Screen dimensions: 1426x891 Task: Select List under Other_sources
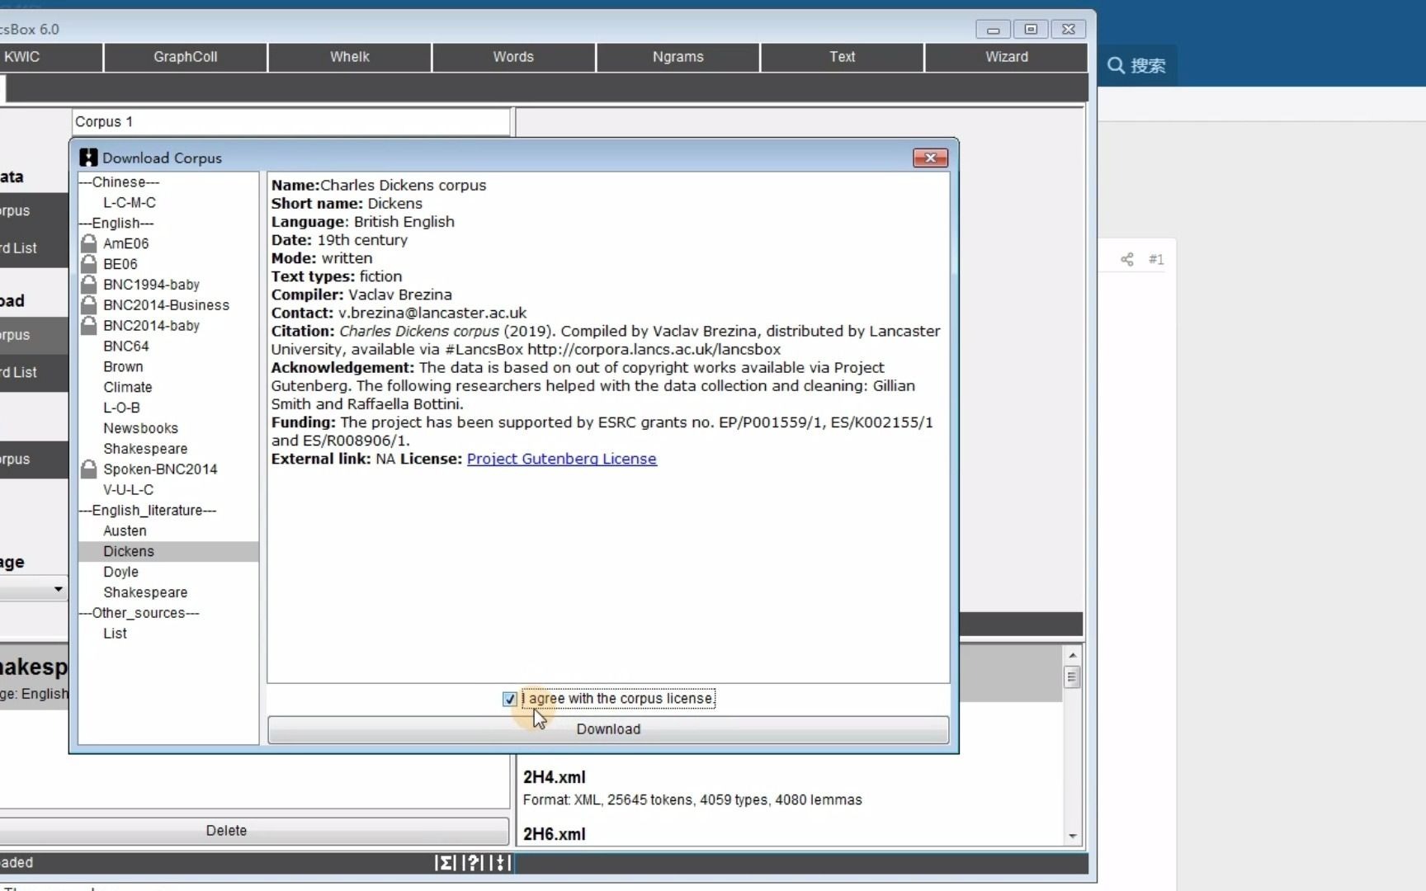pyautogui.click(x=115, y=634)
